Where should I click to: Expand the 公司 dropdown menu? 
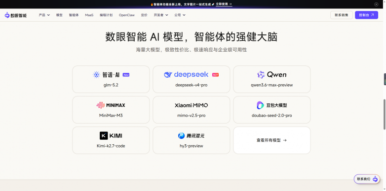pos(180,15)
